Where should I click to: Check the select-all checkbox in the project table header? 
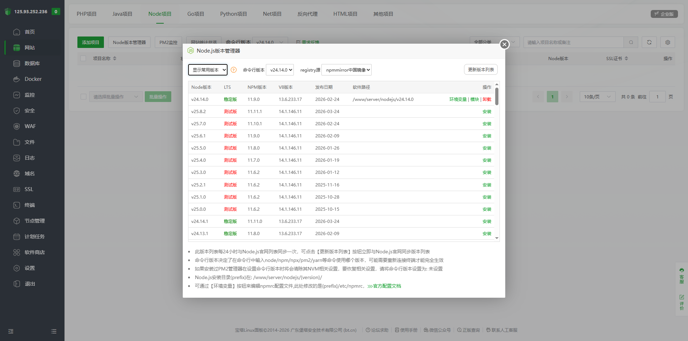tap(83, 58)
